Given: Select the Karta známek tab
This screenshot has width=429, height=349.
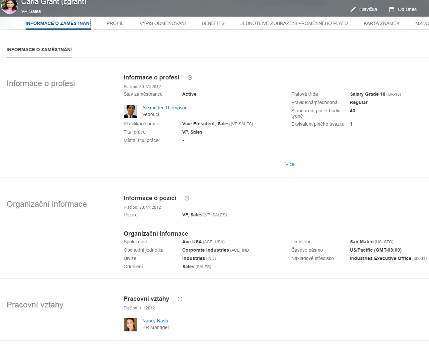Looking at the screenshot, I should (x=381, y=23).
